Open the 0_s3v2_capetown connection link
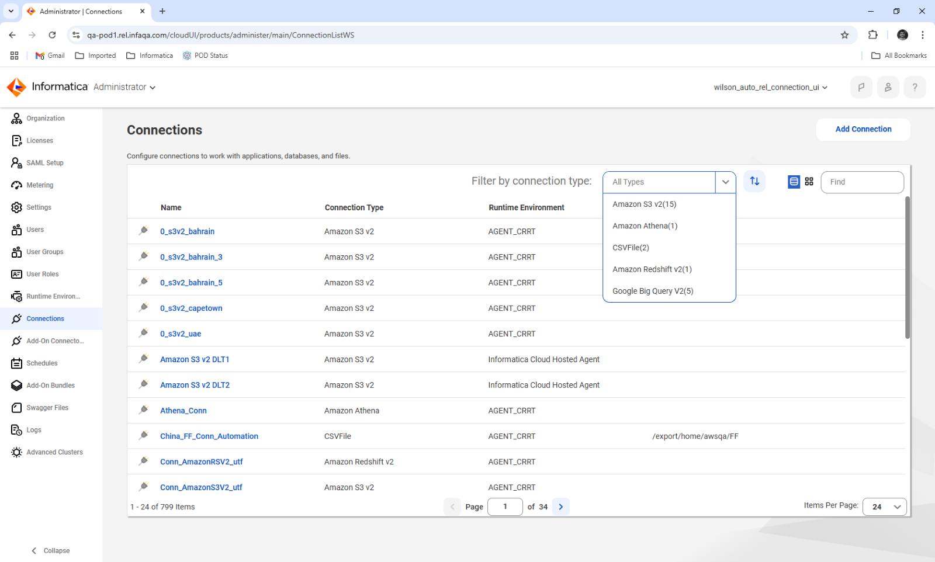This screenshot has width=935, height=562. (x=191, y=308)
